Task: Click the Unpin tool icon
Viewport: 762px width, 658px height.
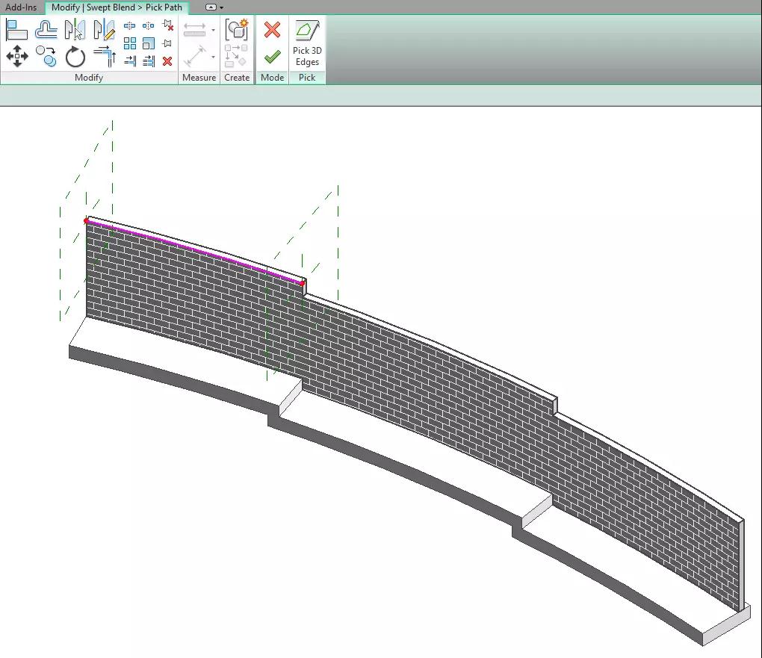Action: pyautogui.click(x=168, y=25)
